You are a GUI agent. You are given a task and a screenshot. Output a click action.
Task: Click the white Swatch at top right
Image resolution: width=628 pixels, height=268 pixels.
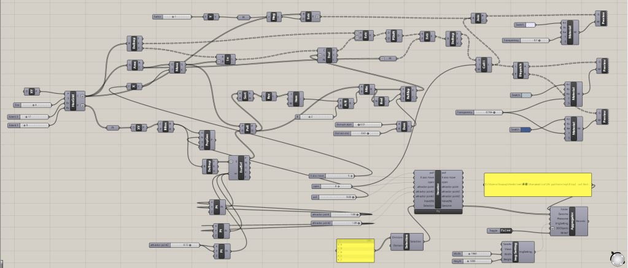pyautogui.click(x=530, y=25)
